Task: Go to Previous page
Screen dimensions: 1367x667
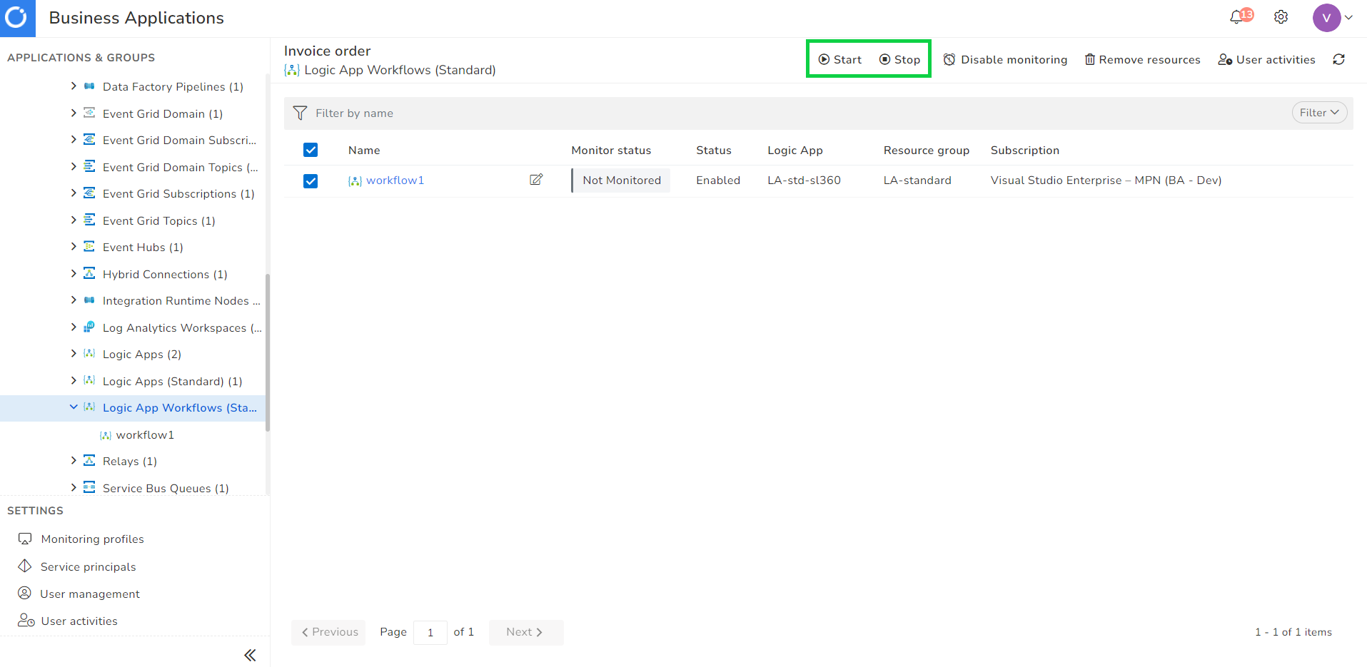Action: pos(328,632)
